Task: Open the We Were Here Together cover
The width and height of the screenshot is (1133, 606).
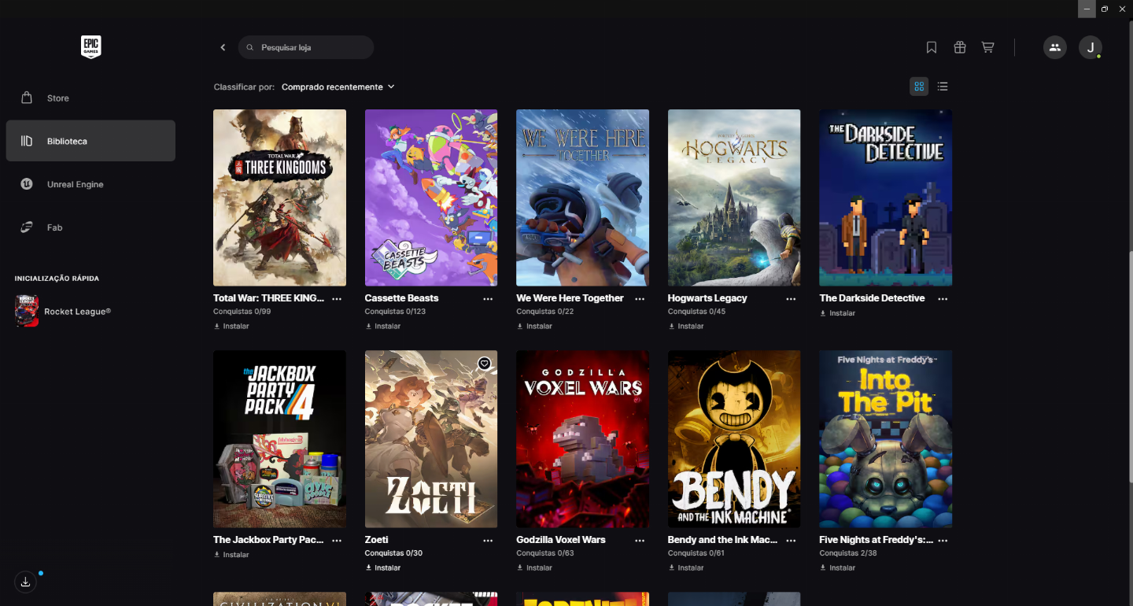Action: coord(582,198)
